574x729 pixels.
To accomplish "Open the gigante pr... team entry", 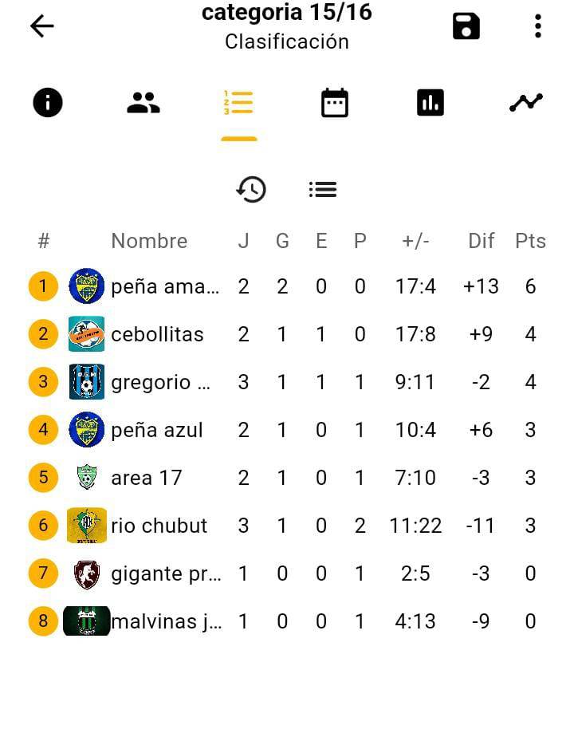I will point(287,573).
